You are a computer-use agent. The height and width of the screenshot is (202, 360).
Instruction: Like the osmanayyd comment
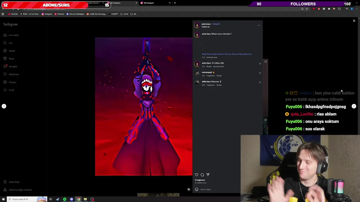pyautogui.click(x=260, y=73)
